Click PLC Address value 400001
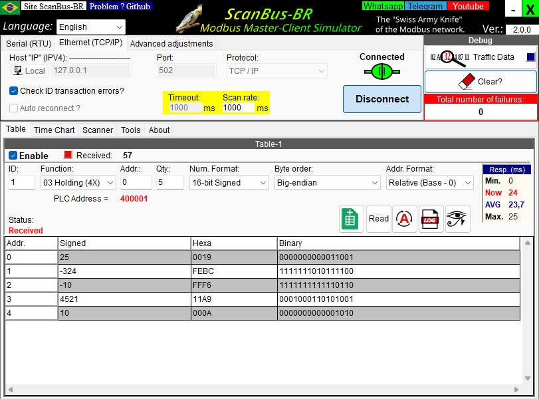Viewport: 539px width, 399px height. [x=134, y=199]
